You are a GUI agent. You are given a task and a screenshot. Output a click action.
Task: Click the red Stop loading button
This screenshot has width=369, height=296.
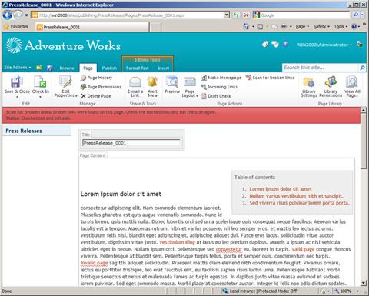pyautogui.click(x=246, y=15)
